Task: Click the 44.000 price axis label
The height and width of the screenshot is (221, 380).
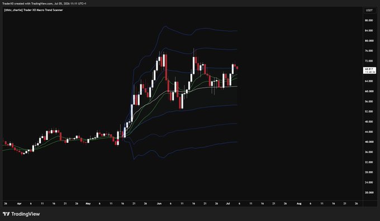Action: (369, 131)
